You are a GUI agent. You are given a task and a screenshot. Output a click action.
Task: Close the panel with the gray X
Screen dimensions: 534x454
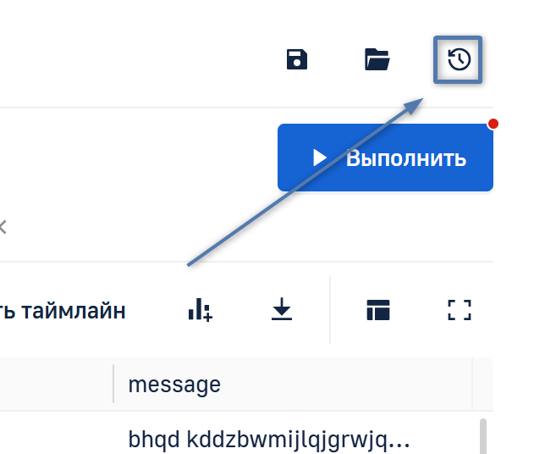(3, 227)
